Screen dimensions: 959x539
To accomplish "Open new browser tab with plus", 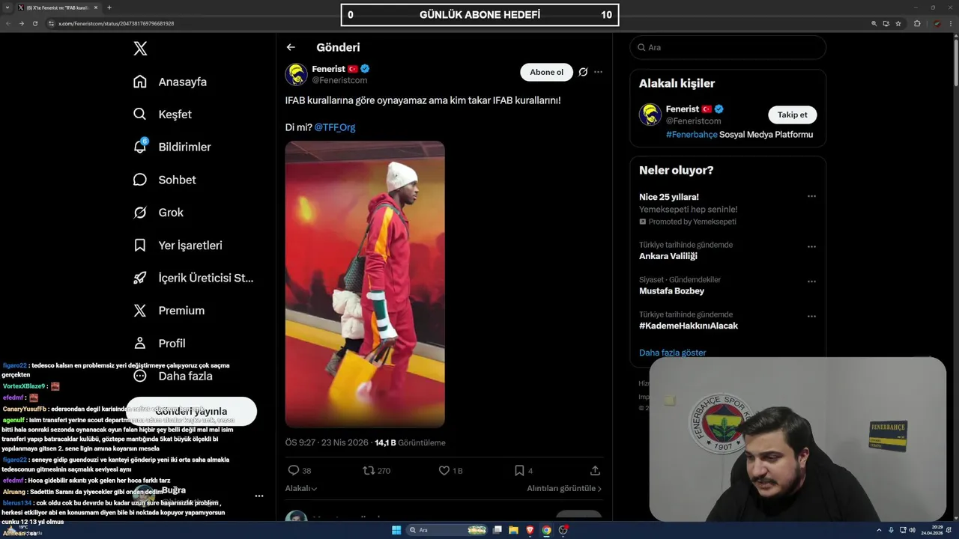I will click(x=109, y=7).
